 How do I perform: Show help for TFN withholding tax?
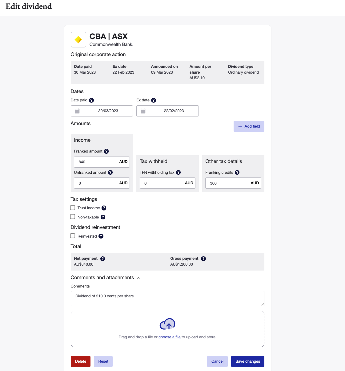pyautogui.click(x=178, y=172)
